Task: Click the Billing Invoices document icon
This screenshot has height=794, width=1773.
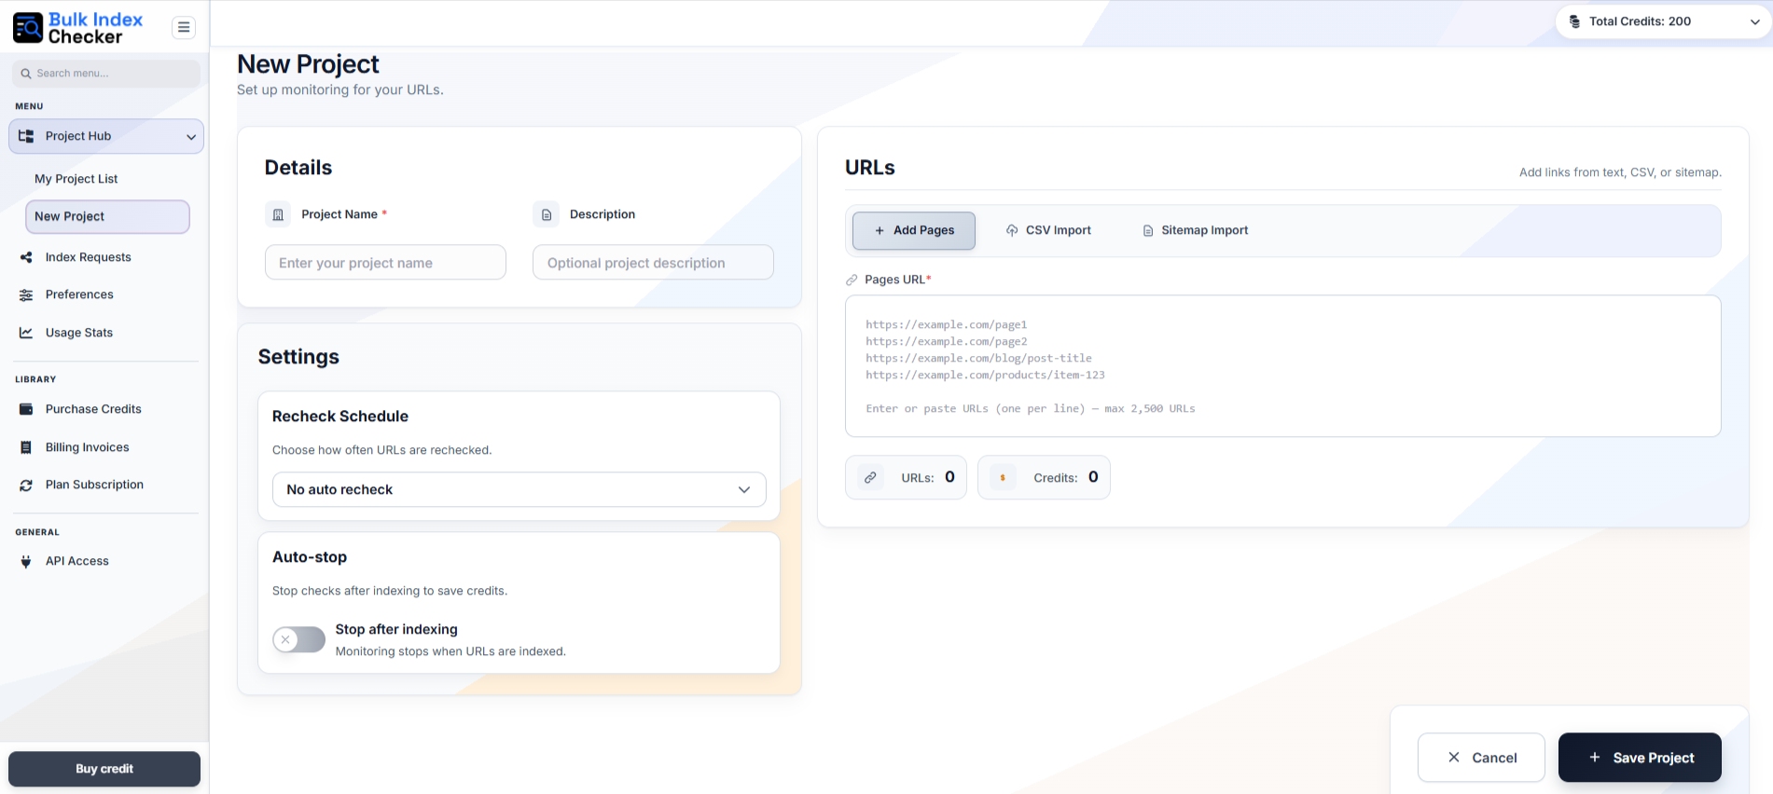Action: [x=26, y=447]
